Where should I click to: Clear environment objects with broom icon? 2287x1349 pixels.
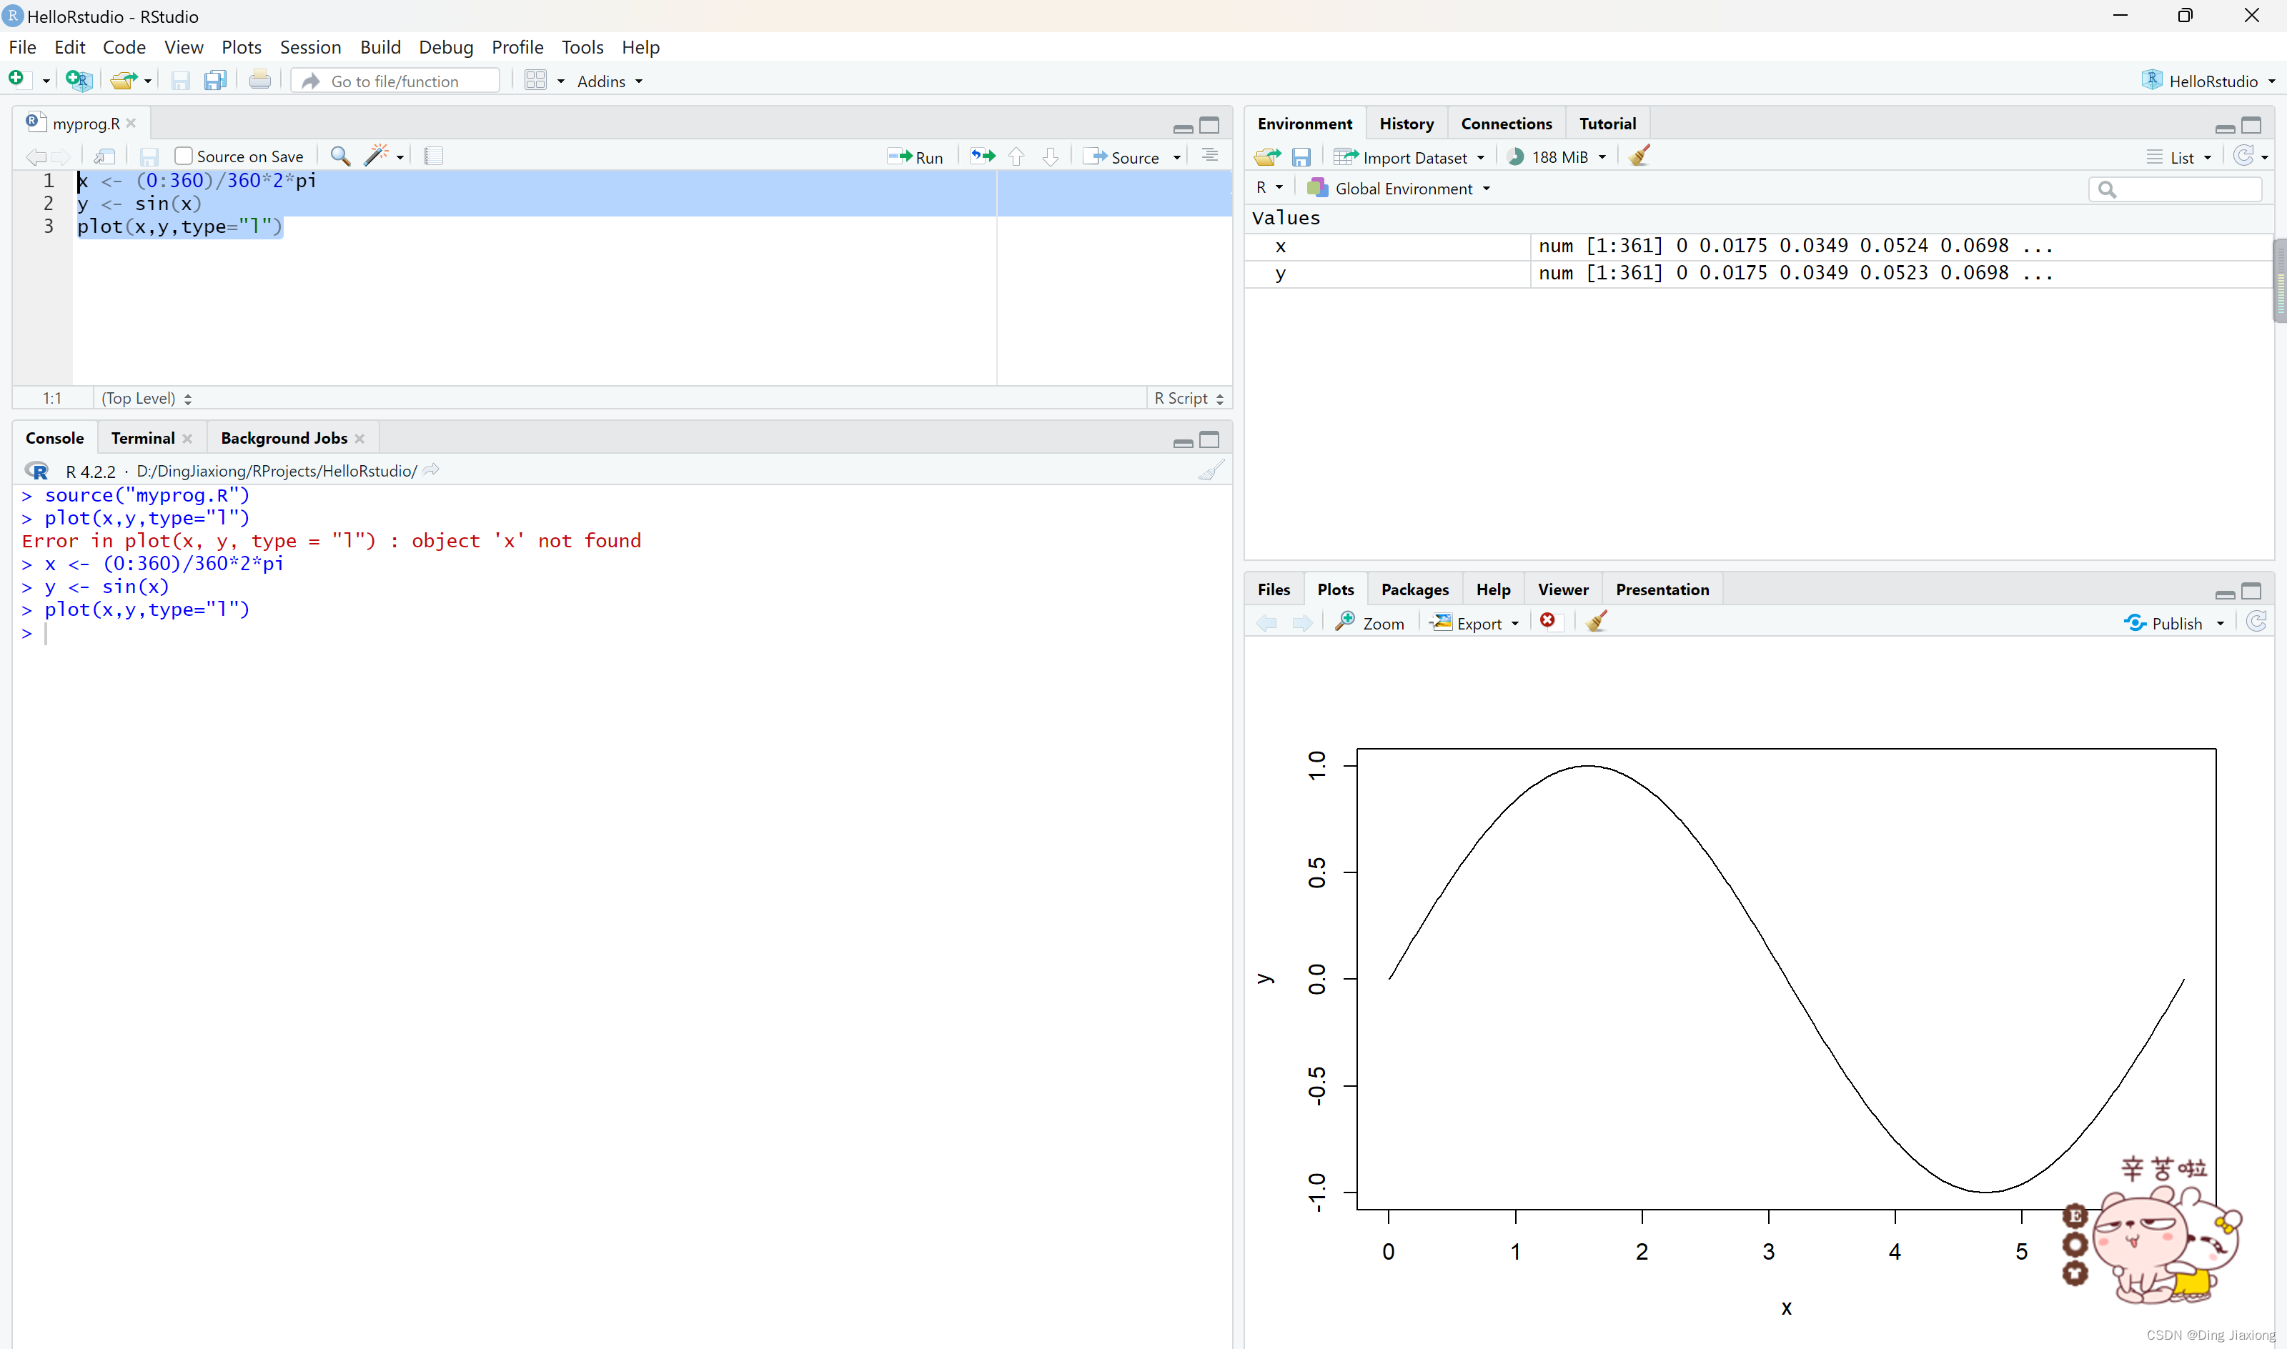pos(1639,156)
